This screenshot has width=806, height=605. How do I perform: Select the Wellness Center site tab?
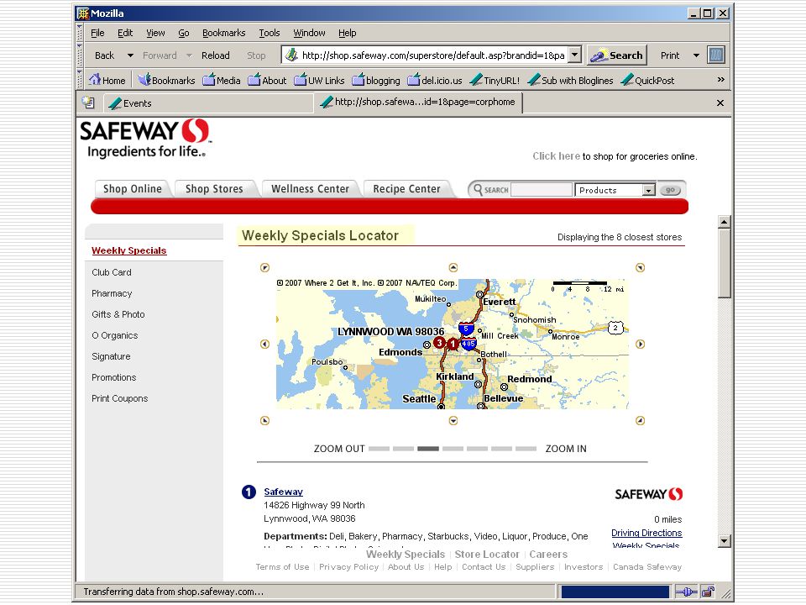(x=310, y=189)
